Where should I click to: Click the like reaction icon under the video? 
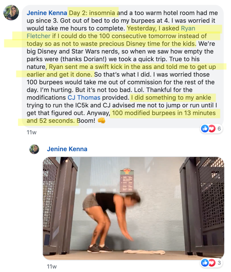205,263
